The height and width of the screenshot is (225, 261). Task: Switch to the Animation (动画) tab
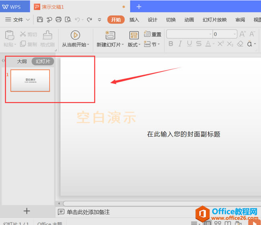point(189,20)
